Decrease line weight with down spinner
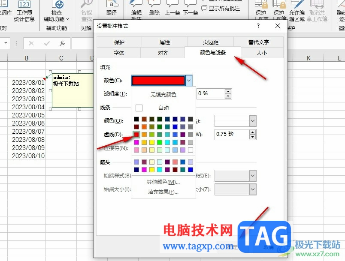 (253, 137)
